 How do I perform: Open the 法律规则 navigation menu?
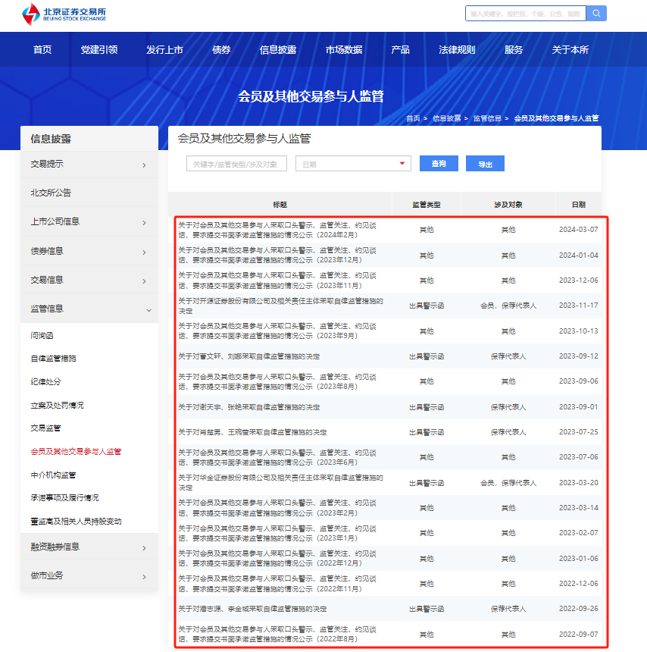click(x=457, y=49)
